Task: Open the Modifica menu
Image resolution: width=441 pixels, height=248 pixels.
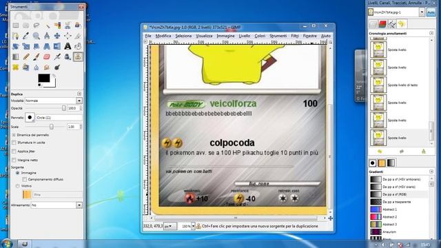Action: [163, 36]
